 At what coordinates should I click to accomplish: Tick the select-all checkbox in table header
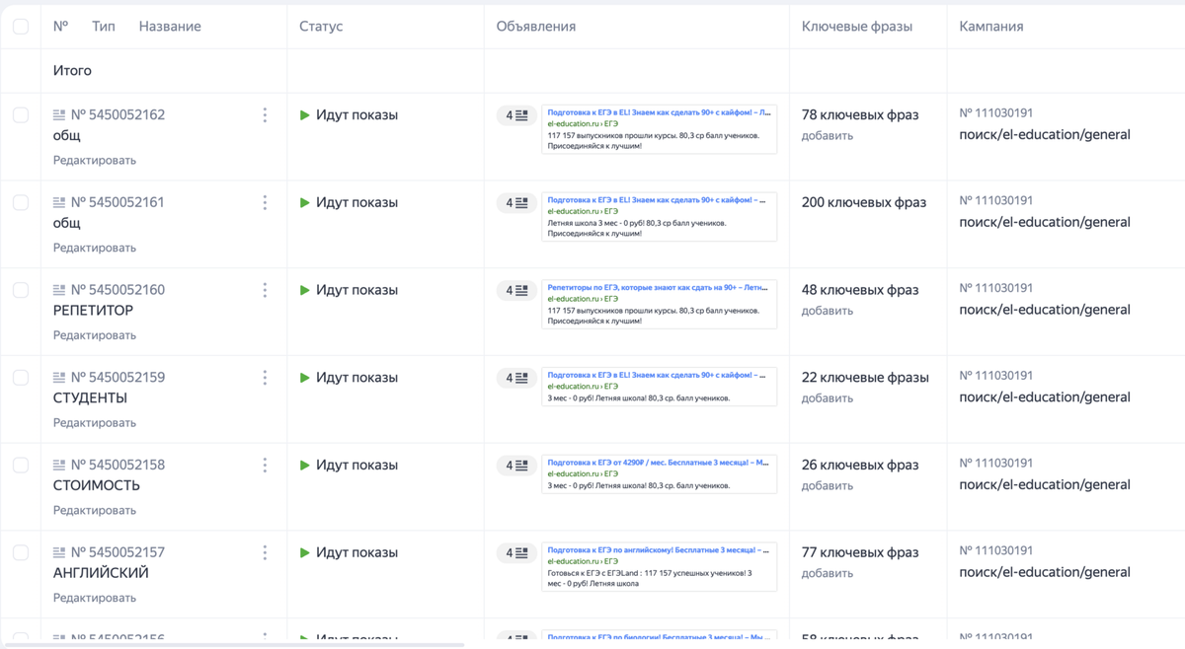click(x=21, y=27)
